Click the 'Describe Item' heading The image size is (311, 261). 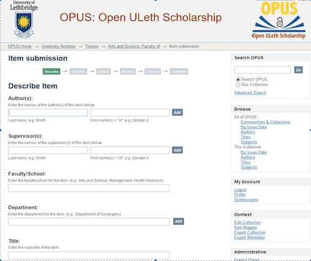pos(33,86)
